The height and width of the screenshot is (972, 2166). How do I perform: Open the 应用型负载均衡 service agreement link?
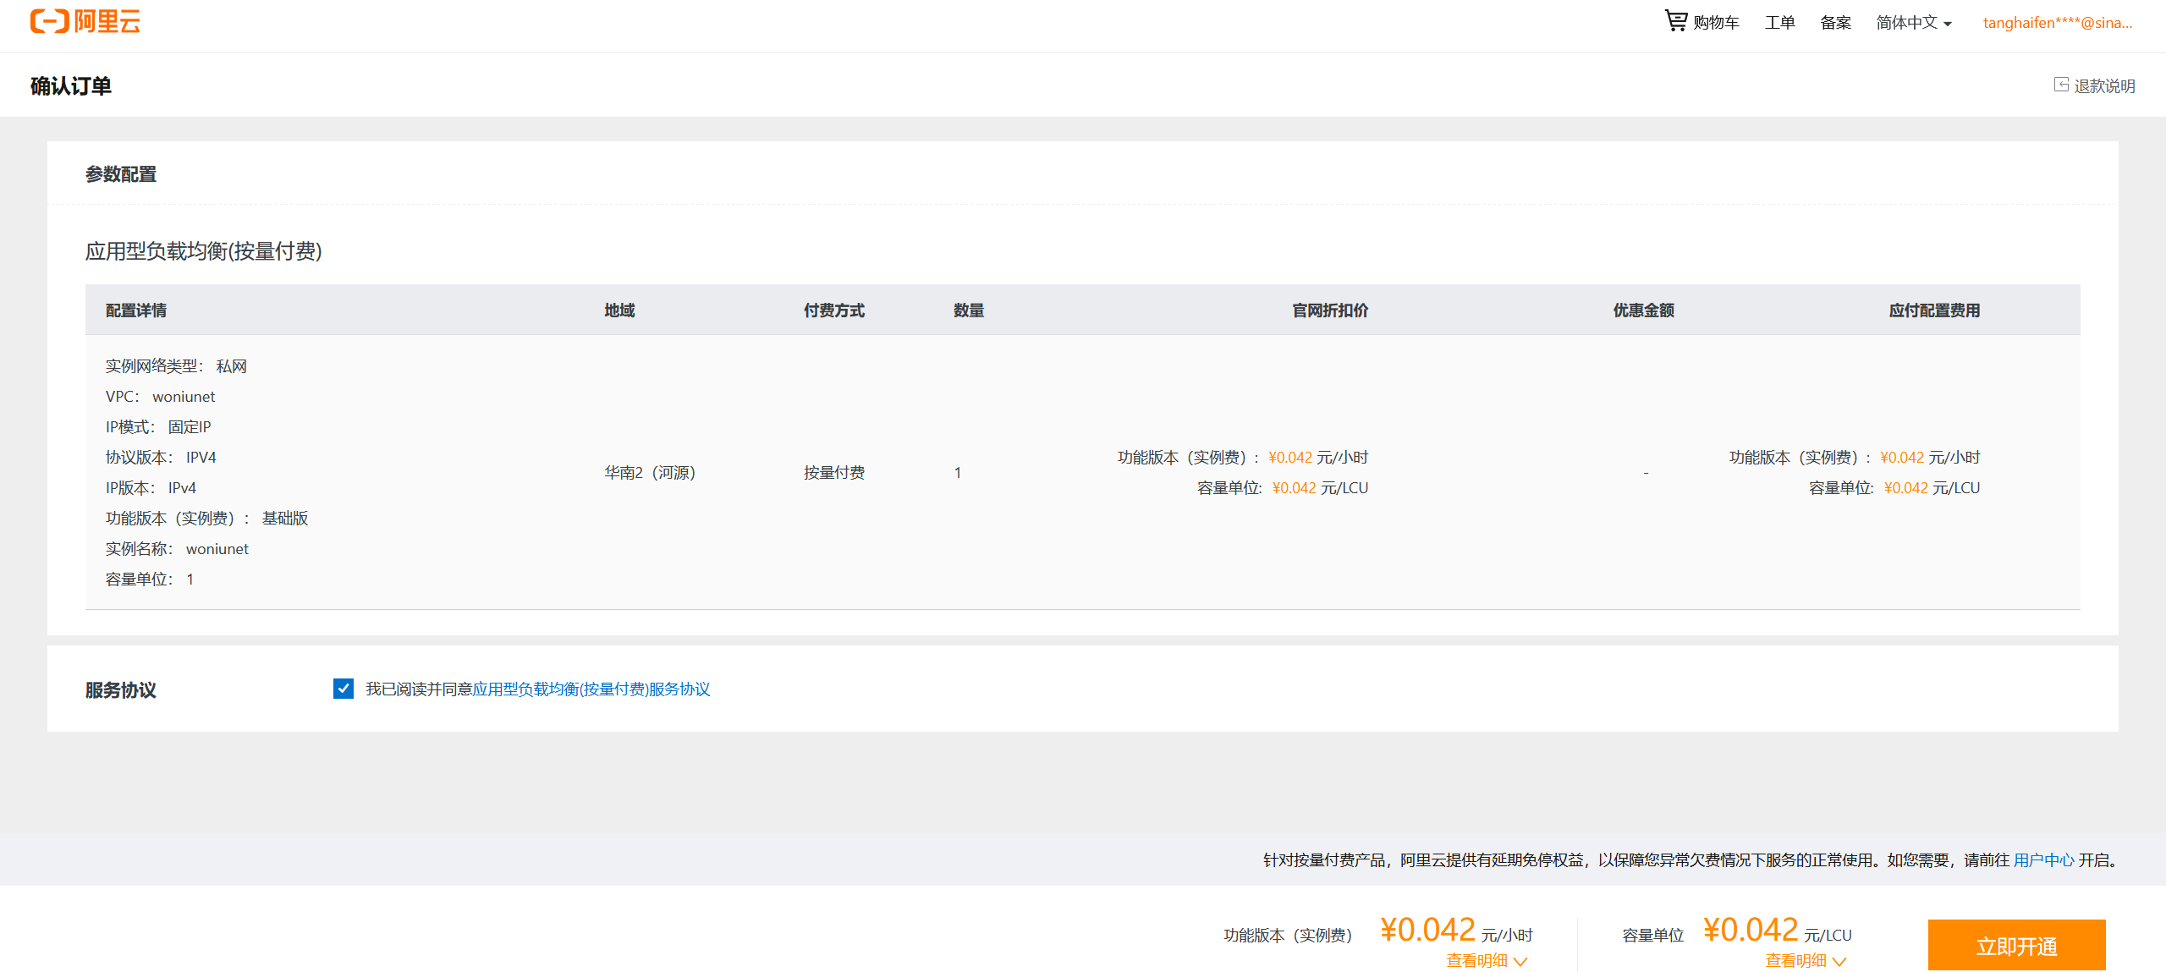591,689
